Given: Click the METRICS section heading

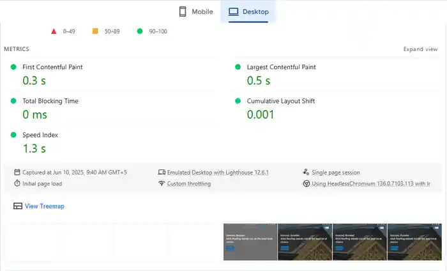Looking at the screenshot, I should click(17, 49).
